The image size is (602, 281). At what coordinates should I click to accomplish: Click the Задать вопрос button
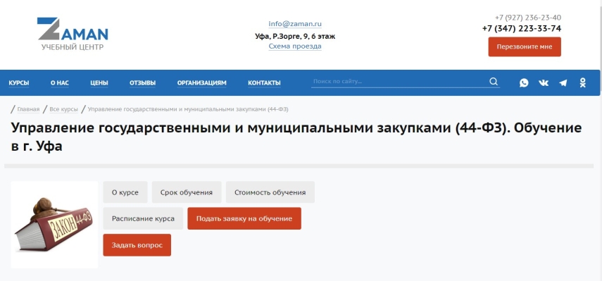(x=137, y=245)
